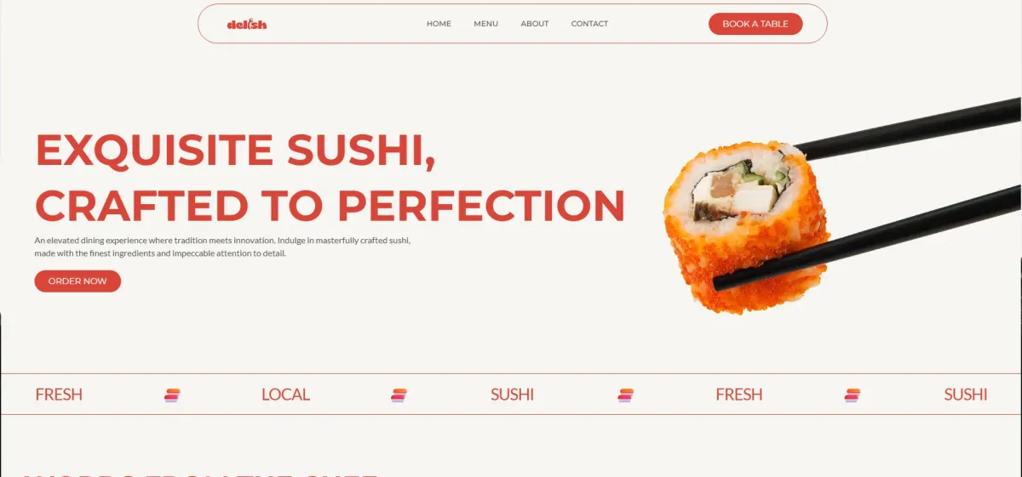
Task: Click the SUSHI word following LOCAL in ticker
Action: [513, 395]
